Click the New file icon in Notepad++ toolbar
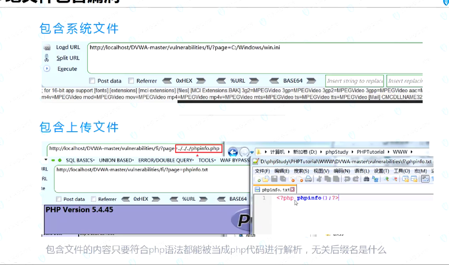 coord(257,179)
